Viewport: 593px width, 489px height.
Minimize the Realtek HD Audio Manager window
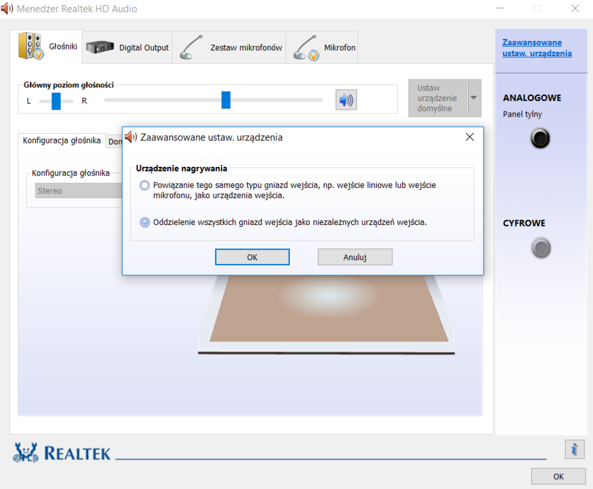tap(500, 8)
